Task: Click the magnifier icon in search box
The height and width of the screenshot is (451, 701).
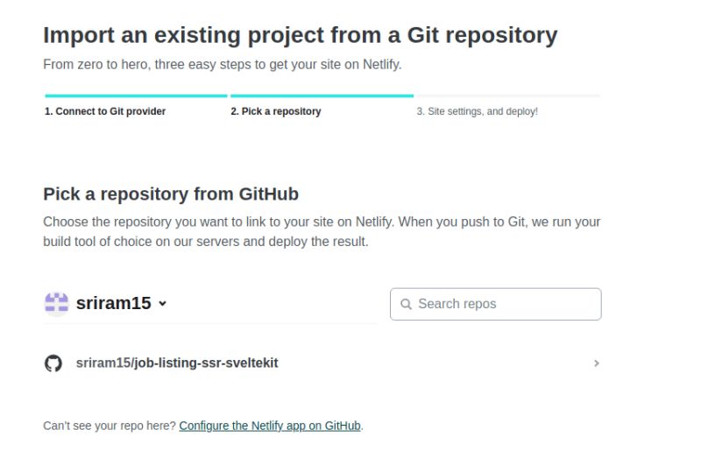Action: (406, 305)
